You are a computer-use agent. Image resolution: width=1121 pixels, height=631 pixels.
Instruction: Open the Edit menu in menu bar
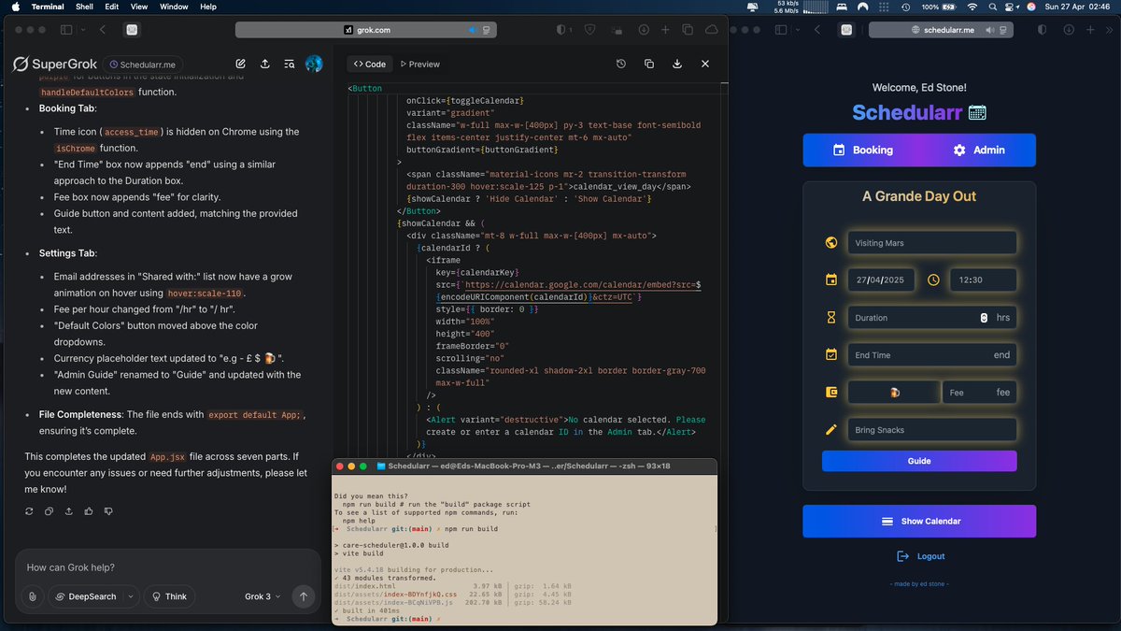coord(112,7)
